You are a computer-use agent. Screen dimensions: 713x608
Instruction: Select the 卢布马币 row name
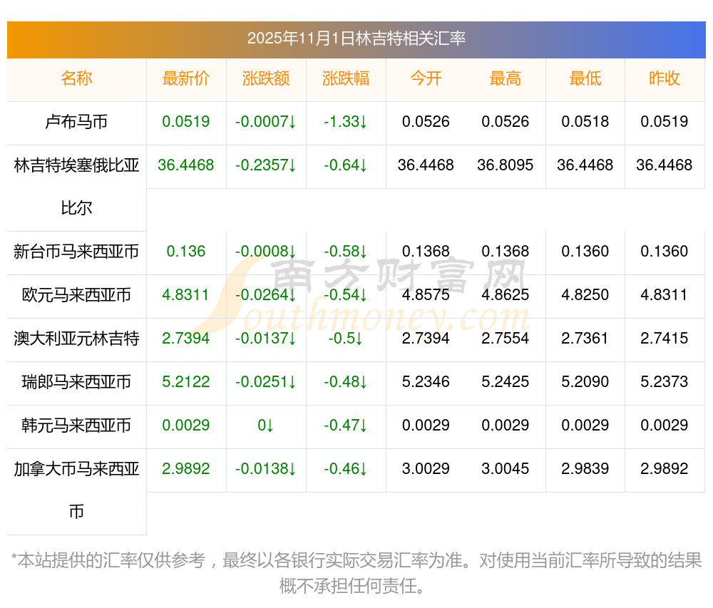(76, 122)
